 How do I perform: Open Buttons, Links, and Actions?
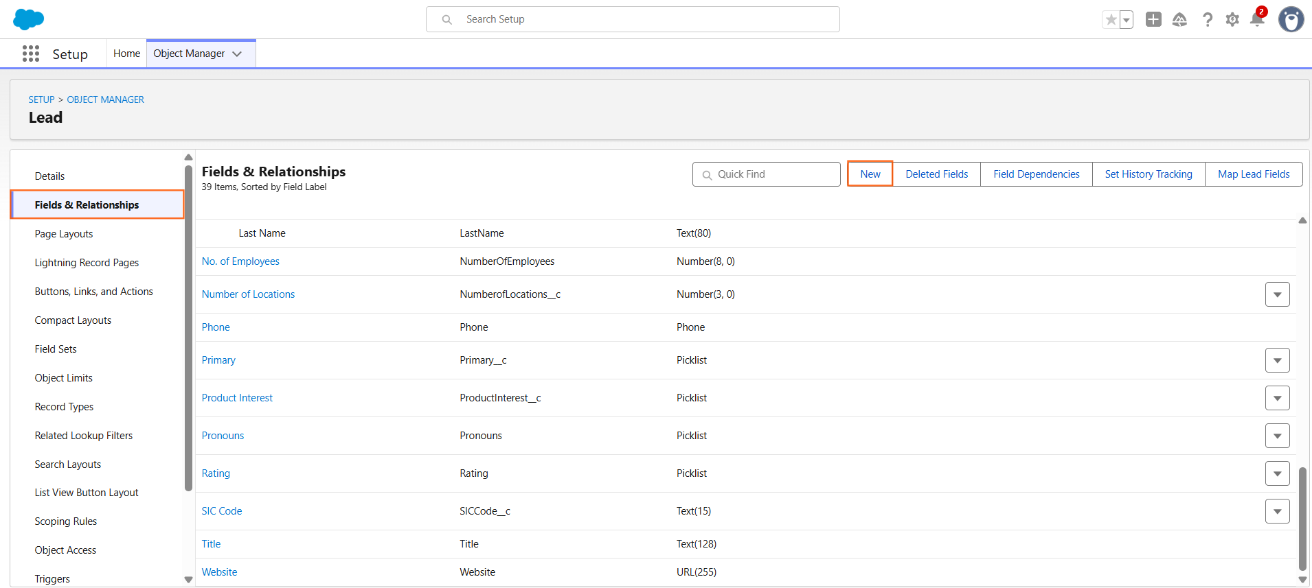click(94, 292)
